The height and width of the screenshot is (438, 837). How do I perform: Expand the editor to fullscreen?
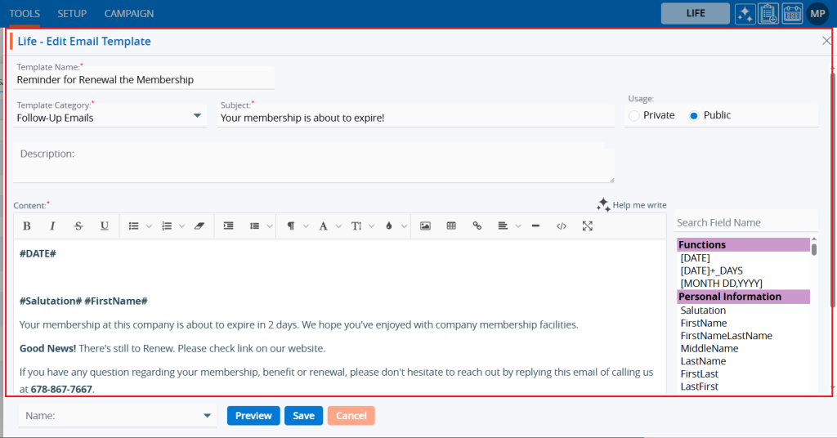[x=587, y=226]
